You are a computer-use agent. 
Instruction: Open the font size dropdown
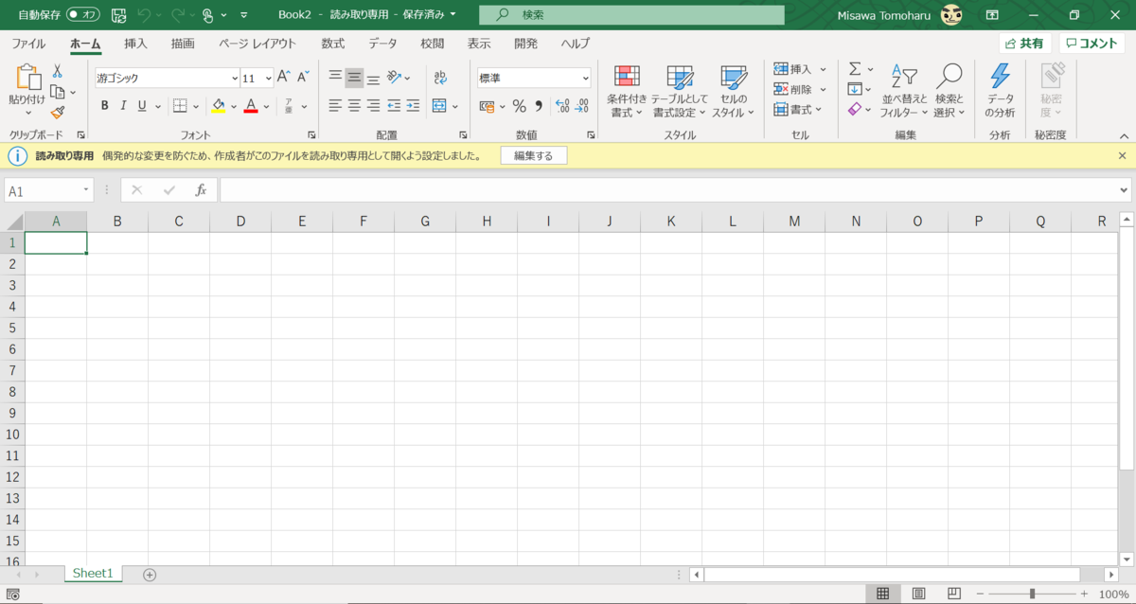click(x=269, y=79)
